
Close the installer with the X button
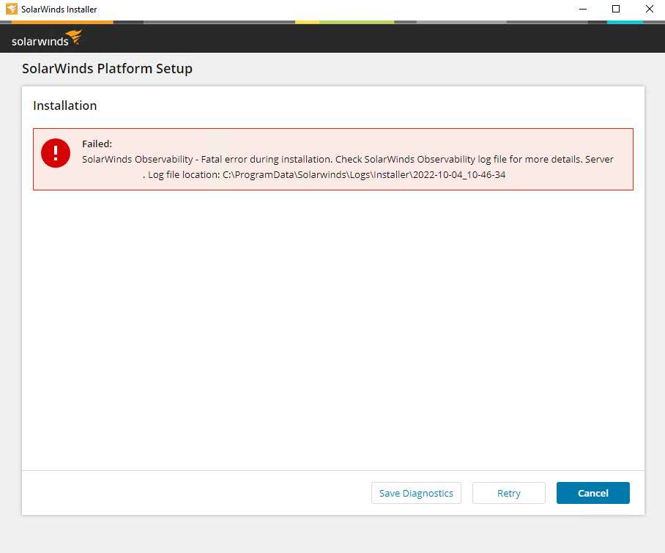[649, 10]
